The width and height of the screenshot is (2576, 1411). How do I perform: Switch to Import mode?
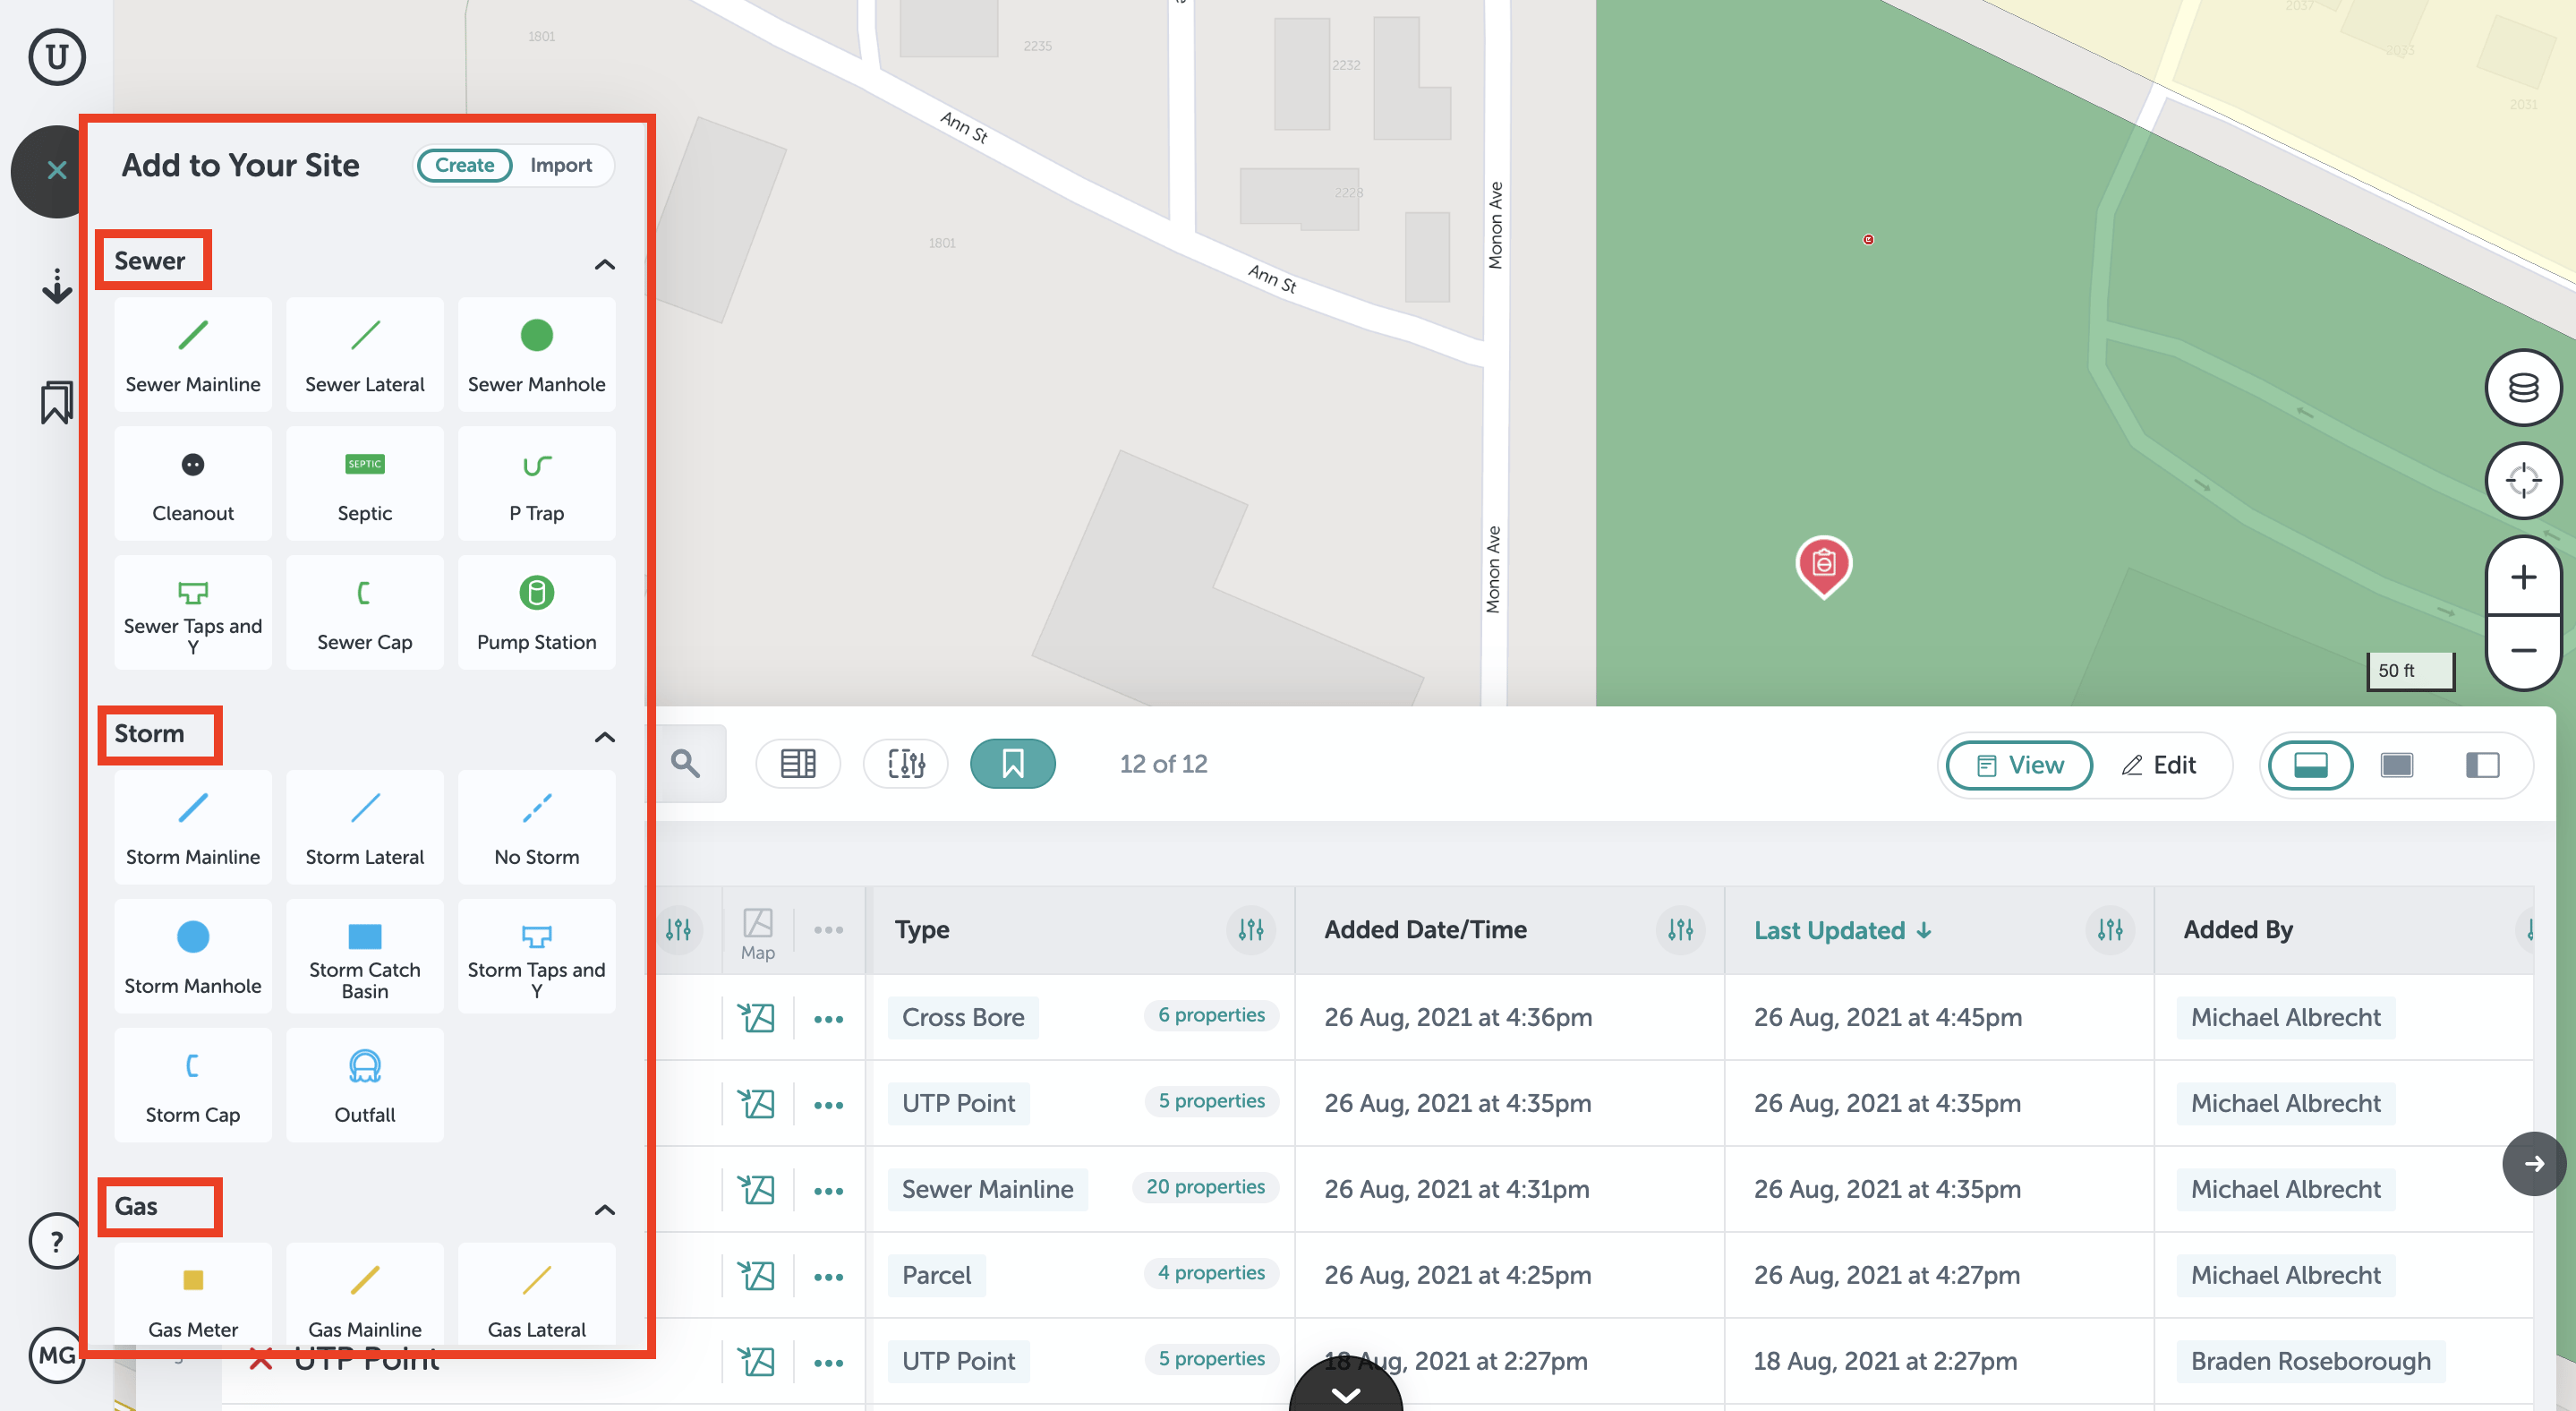[560, 165]
